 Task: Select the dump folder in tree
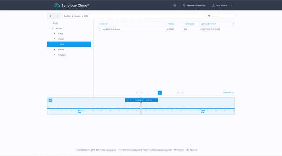pos(60,33)
